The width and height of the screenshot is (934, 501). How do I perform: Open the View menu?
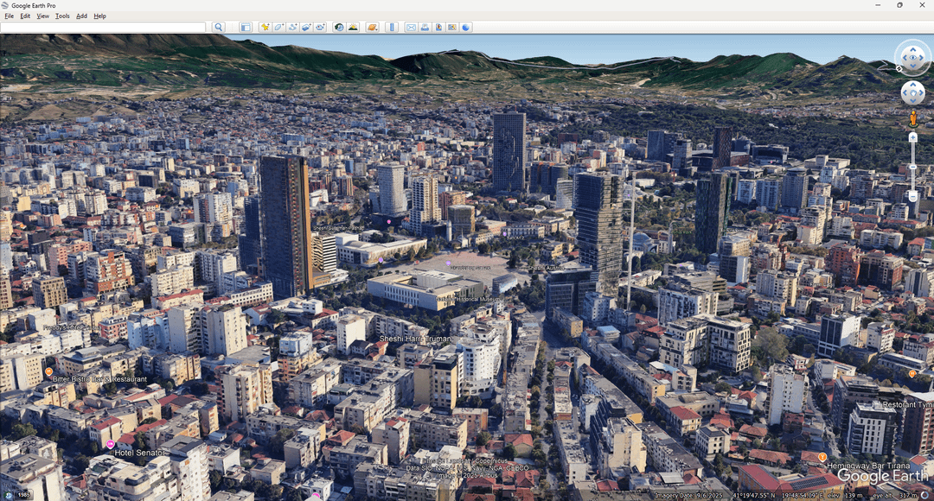click(42, 16)
